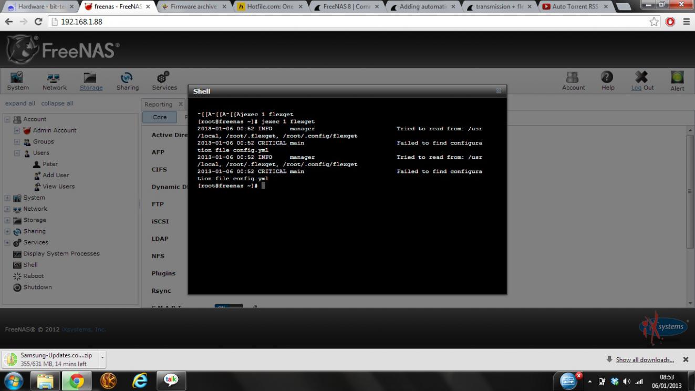Open the System toolbar icon
The height and width of the screenshot is (391, 695).
(17, 80)
